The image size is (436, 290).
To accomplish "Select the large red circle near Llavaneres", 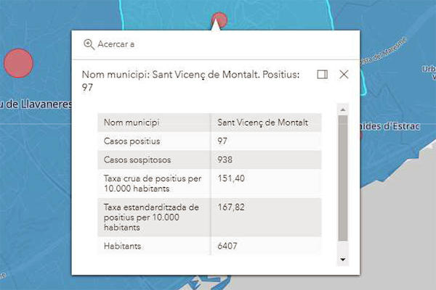I will (x=19, y=63).
